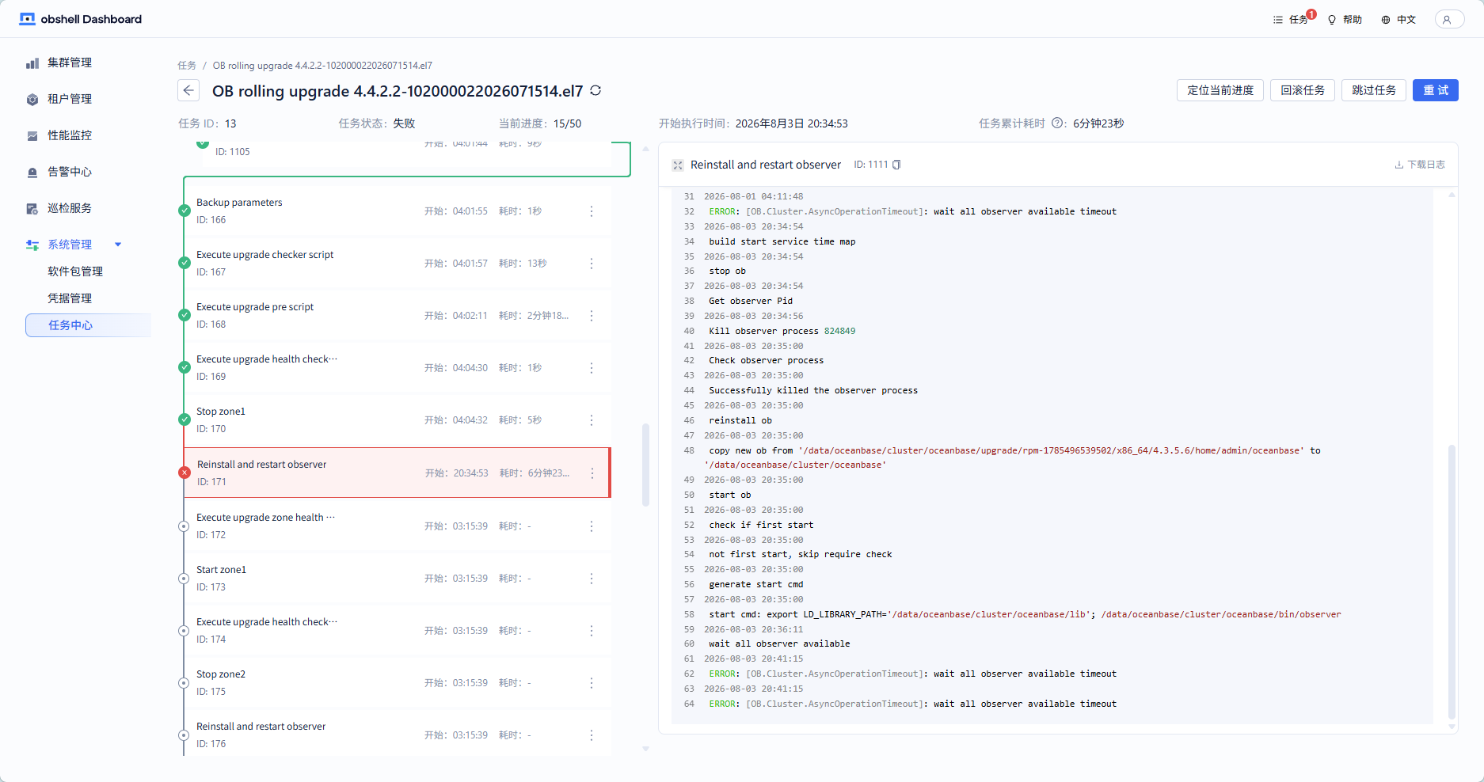1484x782 pixels.
Task: Open 凭据管理 submenu item
Action: [x=70, y=298]
